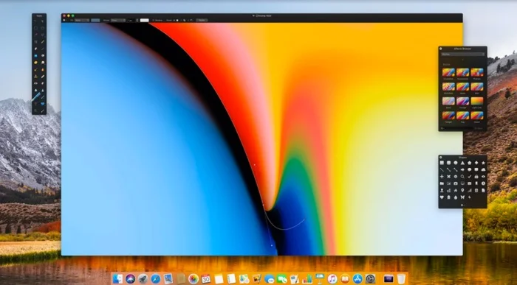Pick the lightning bolt shape in Shapes palette
The height and width of the screenshot is (285, 517).
pos(470,197)
